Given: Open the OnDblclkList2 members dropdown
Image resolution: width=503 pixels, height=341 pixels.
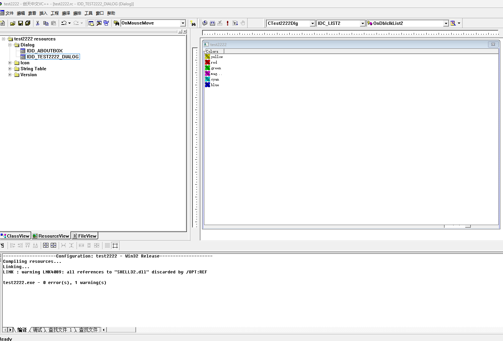Looking at the screenshot, I should coord(446,23).
